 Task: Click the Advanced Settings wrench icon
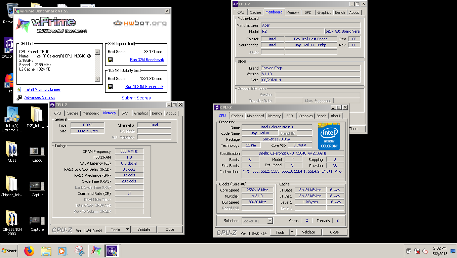point(19,97)
